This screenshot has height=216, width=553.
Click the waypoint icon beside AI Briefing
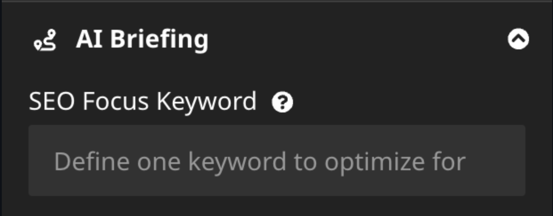45,40
